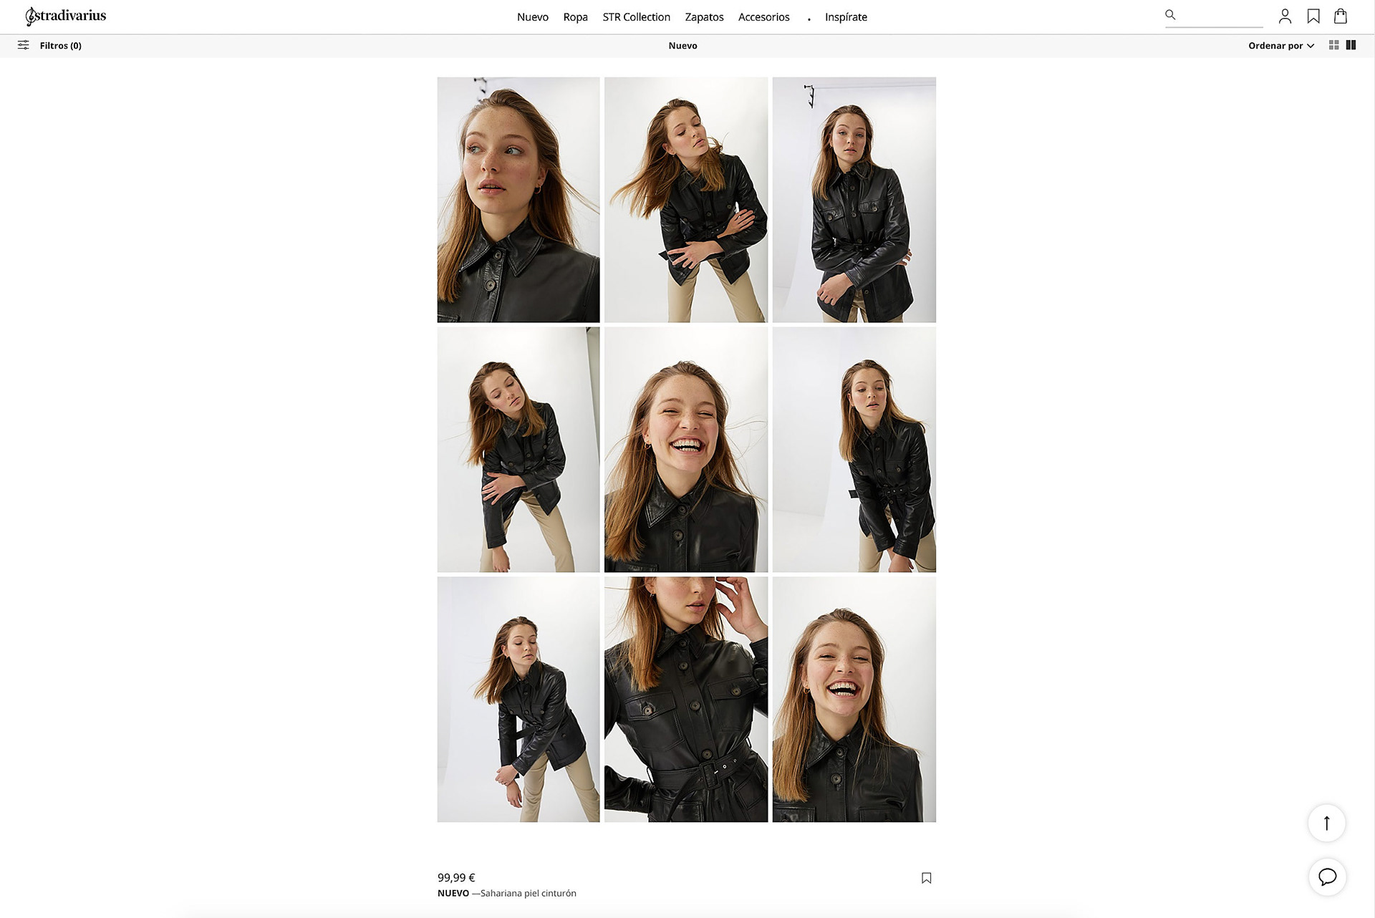
Task: Go to Zapatos section
Action: pyautogui.click(x=704, y=17)
